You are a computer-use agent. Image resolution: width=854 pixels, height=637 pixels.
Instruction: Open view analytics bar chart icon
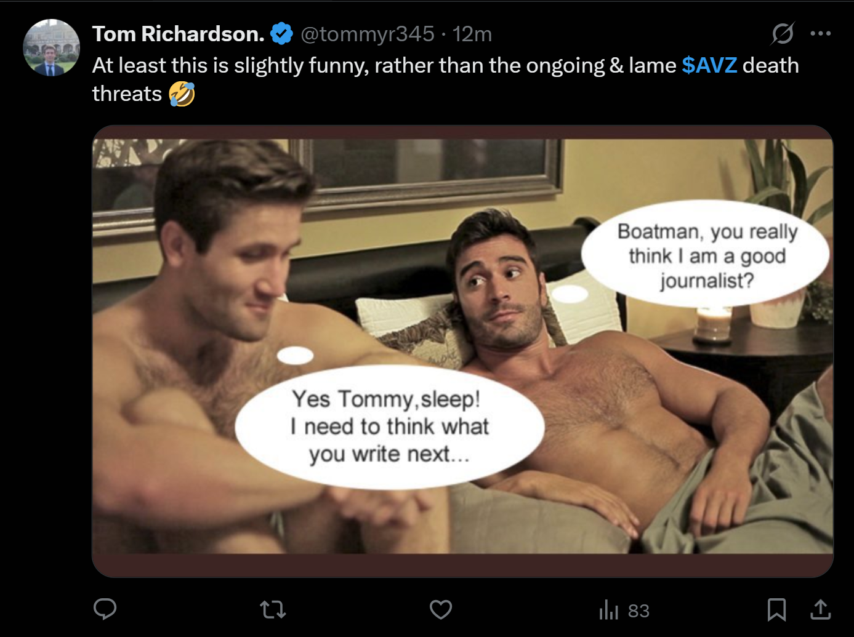tap(608, 610)
